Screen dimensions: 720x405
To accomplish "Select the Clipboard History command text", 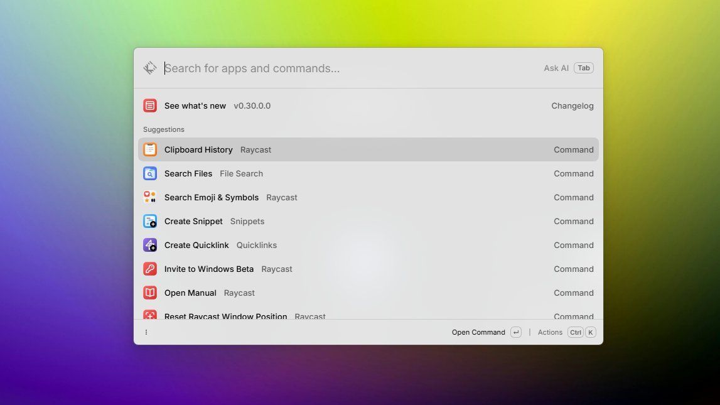I will (x=198, y=149).
